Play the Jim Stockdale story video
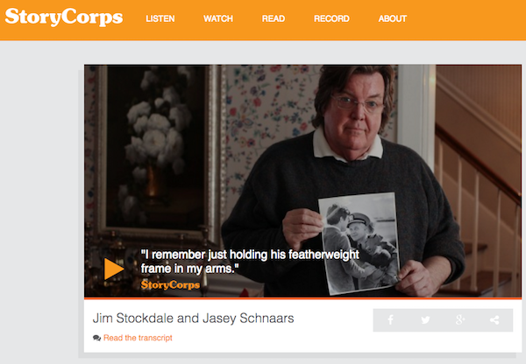526x364 pixels. (x=114, y=269)
